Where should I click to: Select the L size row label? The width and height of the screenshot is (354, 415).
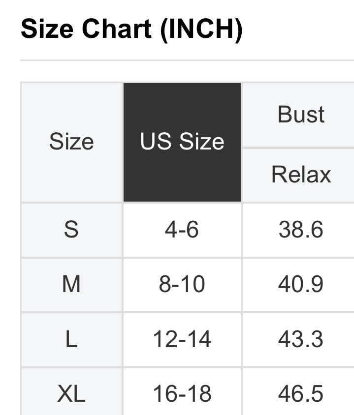click(71, 340)
